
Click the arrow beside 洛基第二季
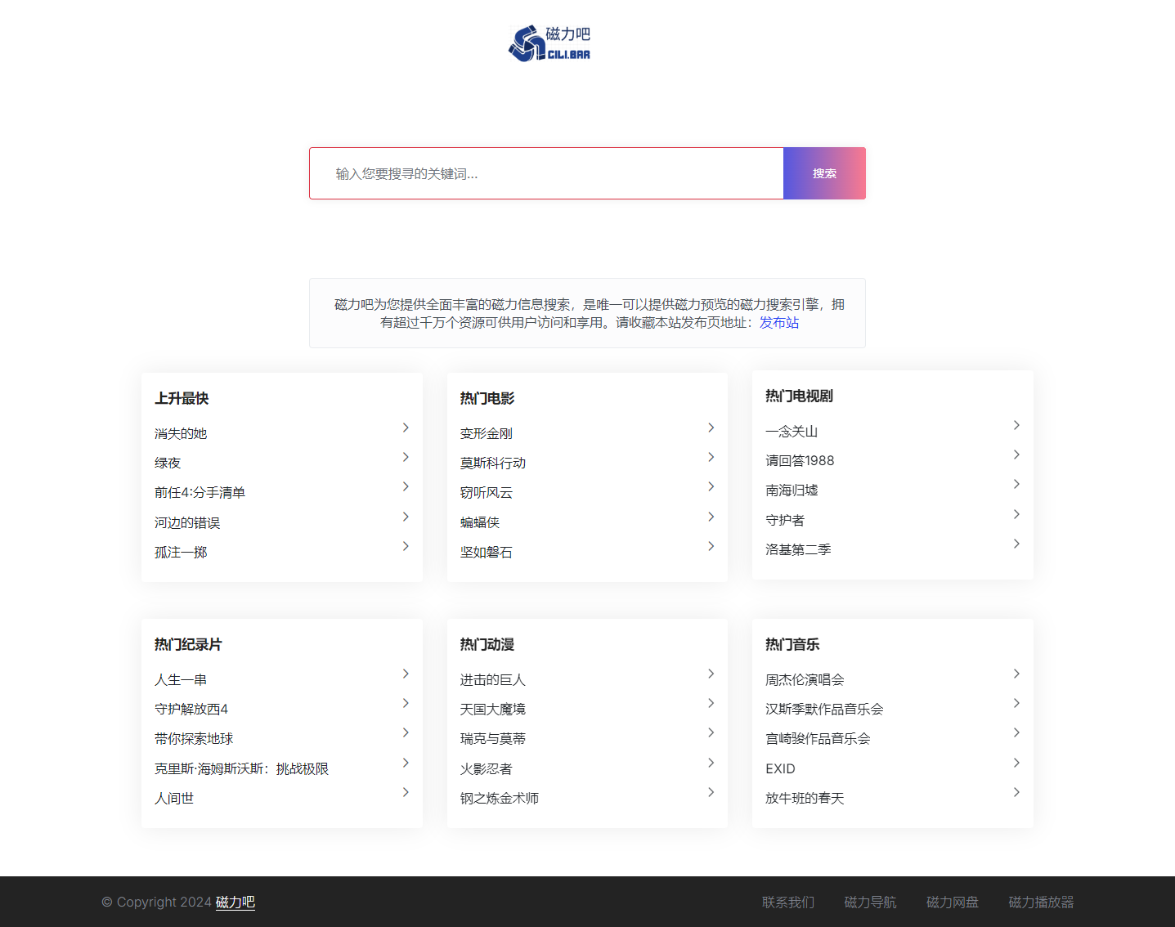click(1016, 544)
